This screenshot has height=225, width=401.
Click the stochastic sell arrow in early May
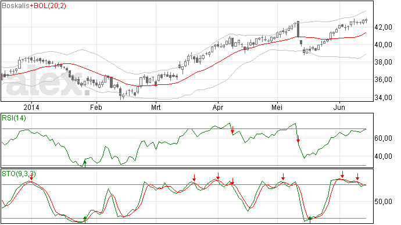coord(283,177)
